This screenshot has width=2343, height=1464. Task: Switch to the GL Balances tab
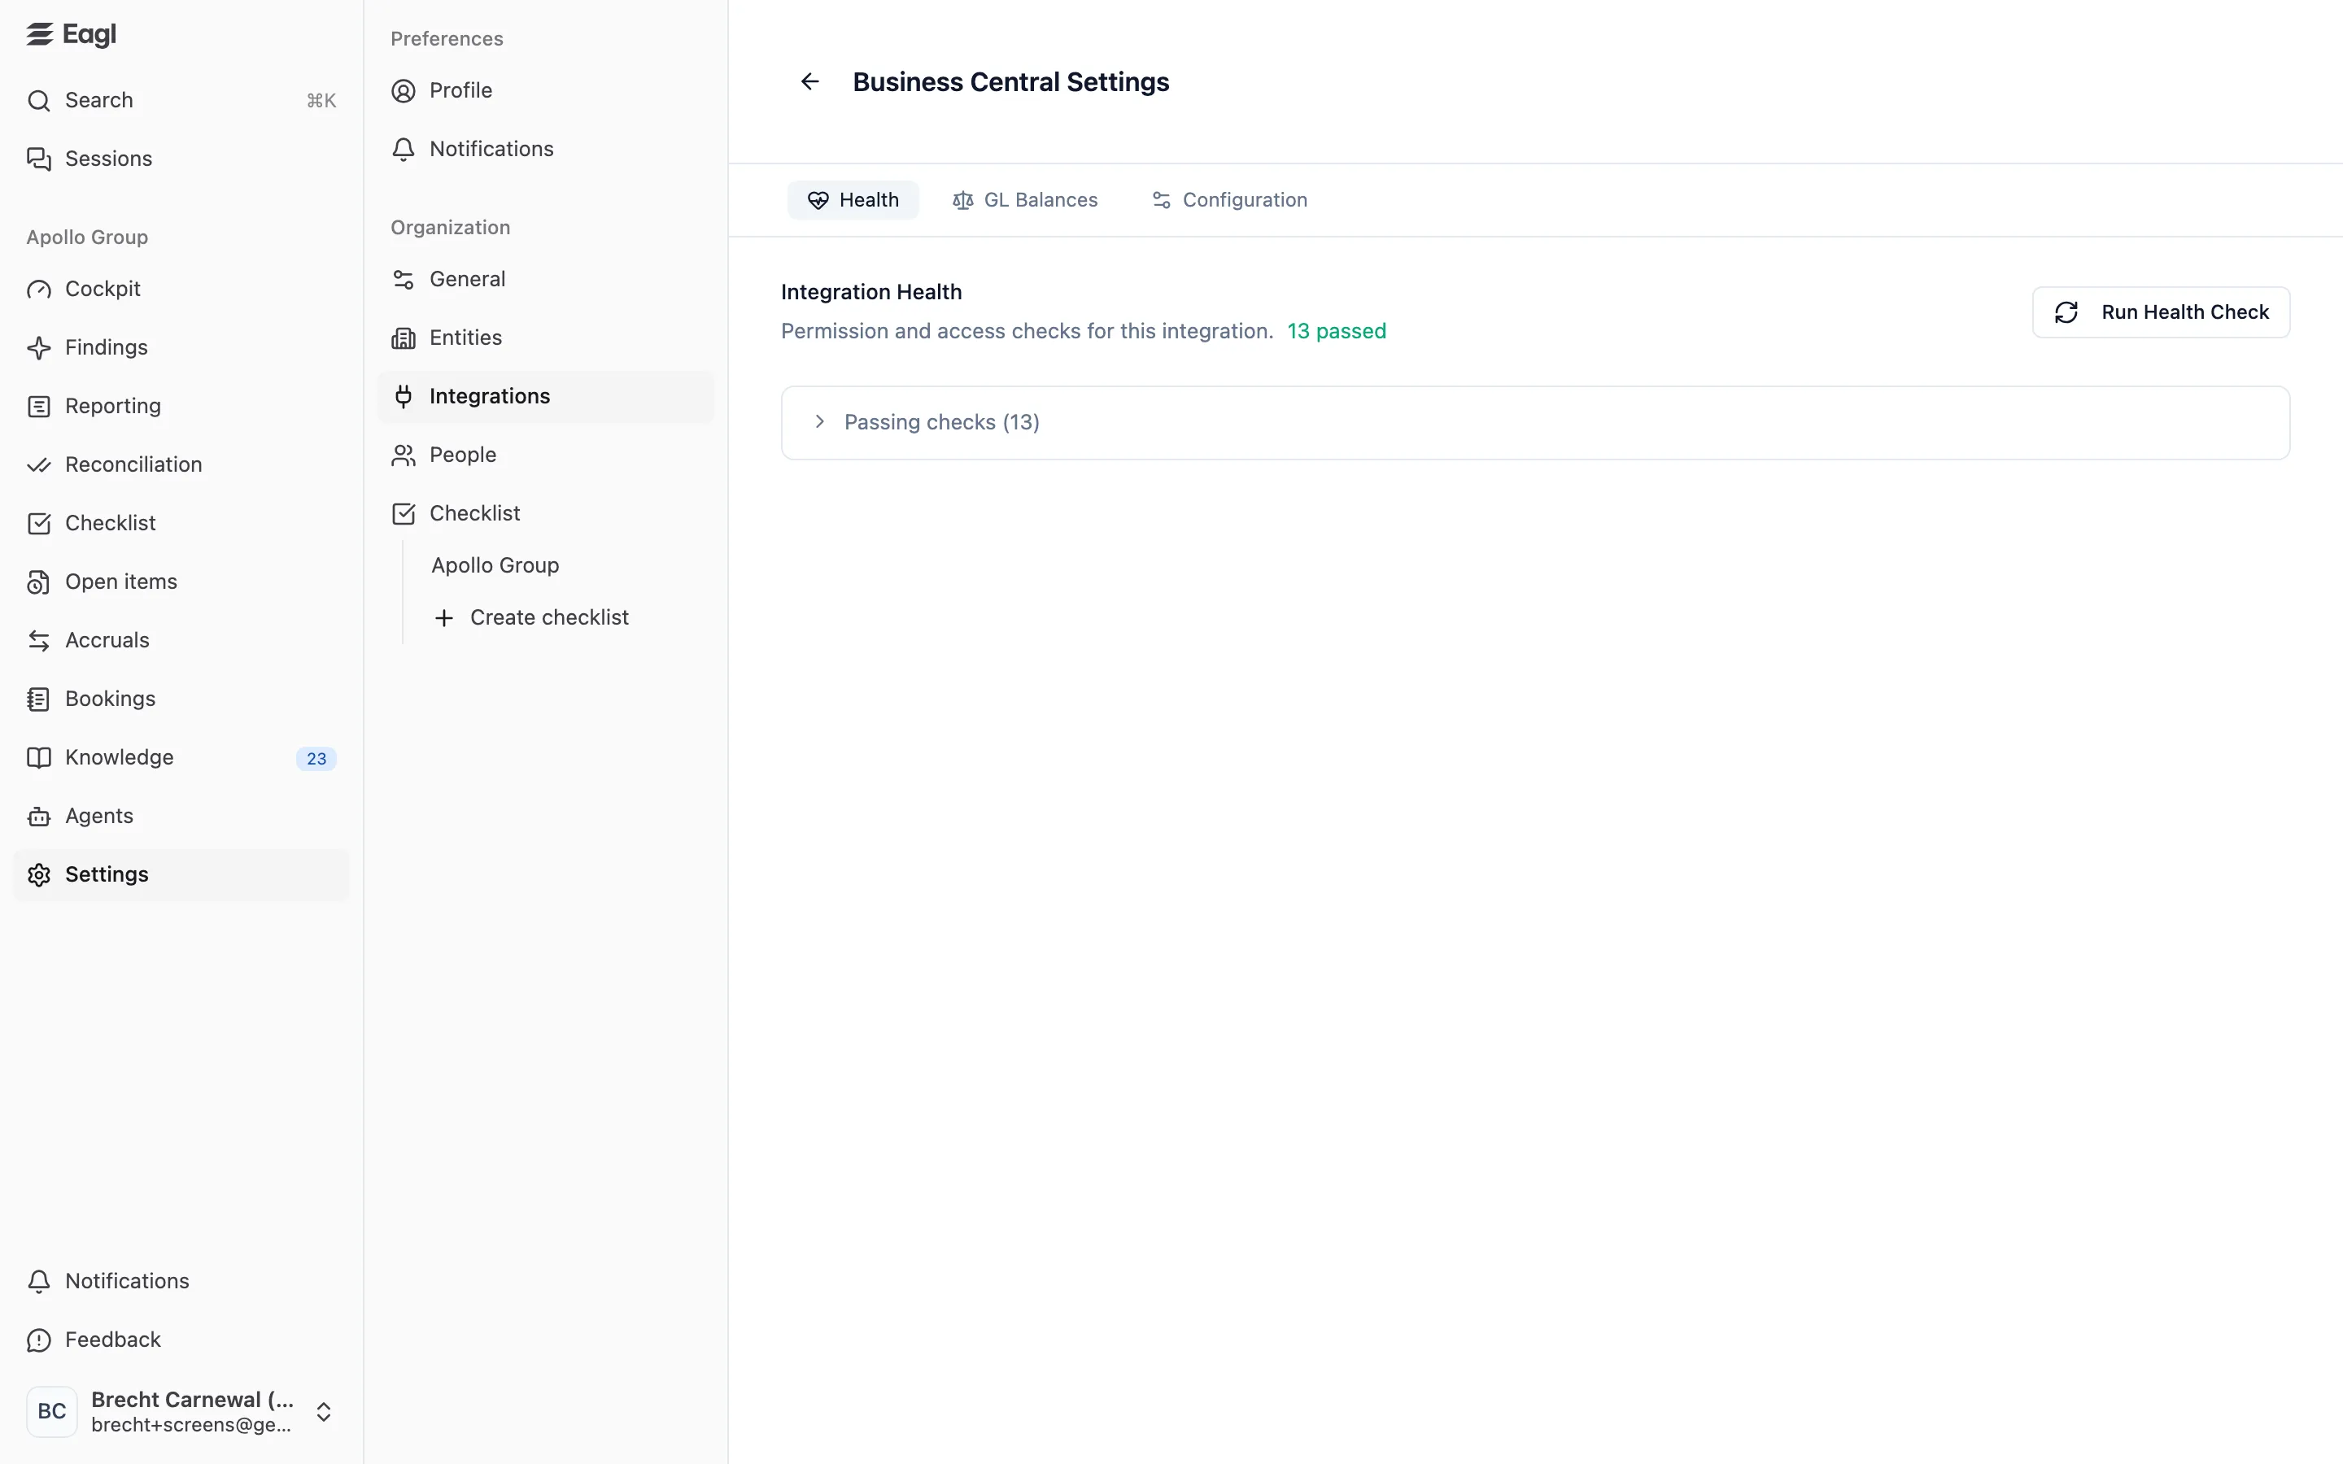pos(1025,200)
